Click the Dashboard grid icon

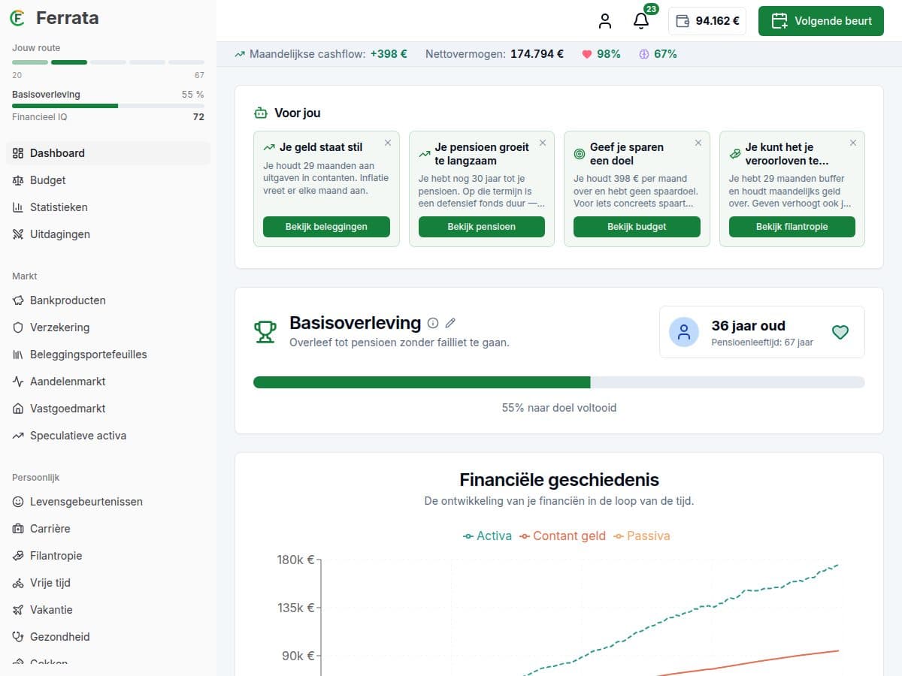point(18,153)
